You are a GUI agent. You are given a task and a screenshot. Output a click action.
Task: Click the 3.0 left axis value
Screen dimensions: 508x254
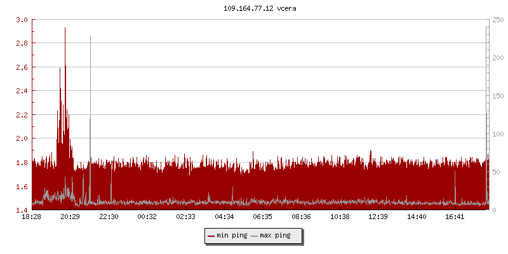[x=22, y=20]
